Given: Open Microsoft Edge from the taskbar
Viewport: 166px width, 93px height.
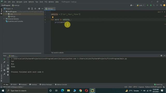Looking at the screenshot, I should [63, 91].
